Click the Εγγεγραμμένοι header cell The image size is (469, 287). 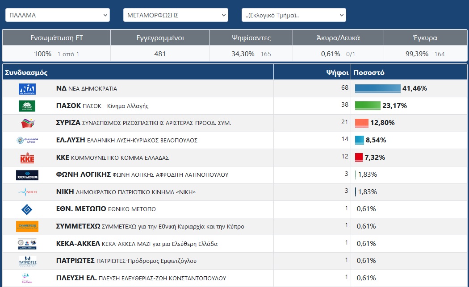tap(160, 37)
